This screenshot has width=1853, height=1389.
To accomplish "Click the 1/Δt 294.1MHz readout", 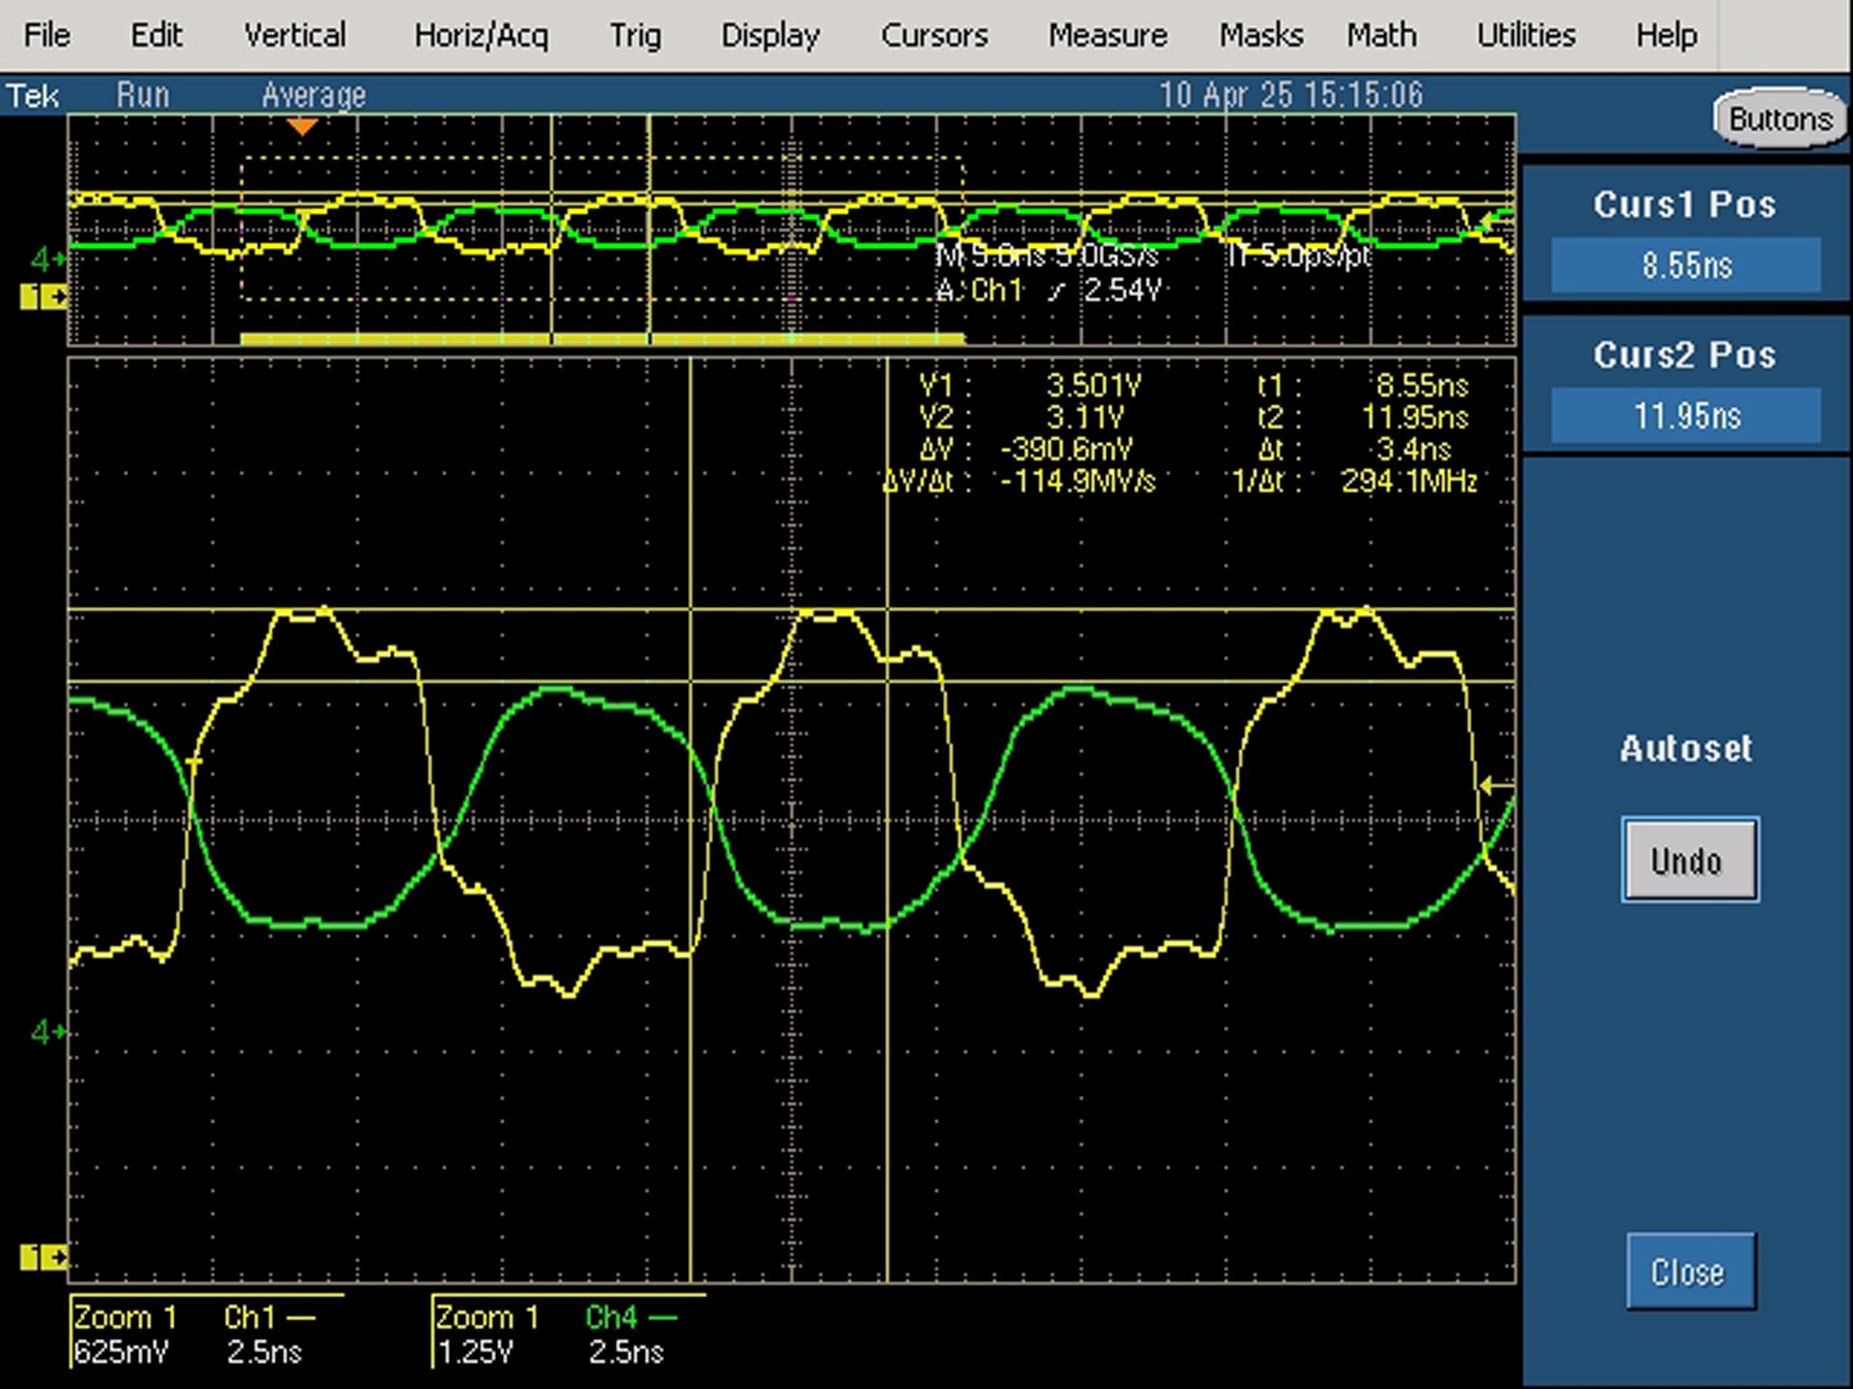I will pyautogui.click(x=1354, y=481).
